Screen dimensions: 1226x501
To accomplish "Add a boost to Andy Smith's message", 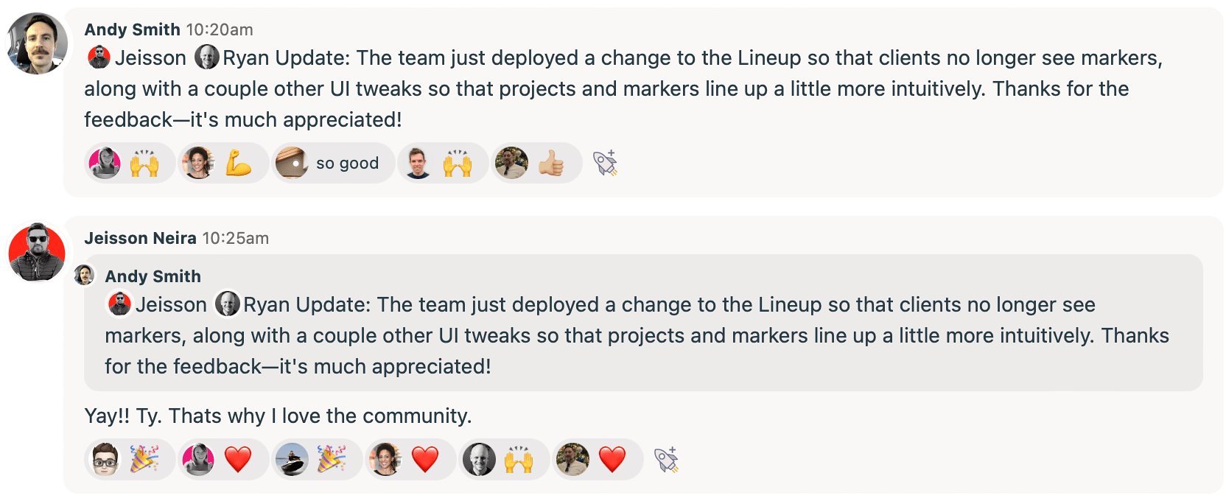I will [x=605, y=163].
